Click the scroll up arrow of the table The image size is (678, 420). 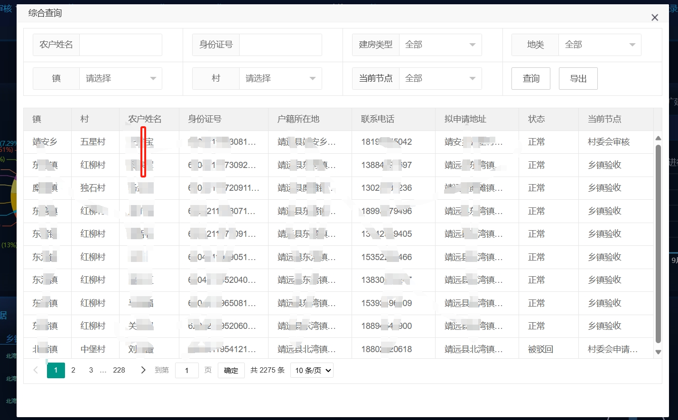pyautogui.click(x=658, y=138)
